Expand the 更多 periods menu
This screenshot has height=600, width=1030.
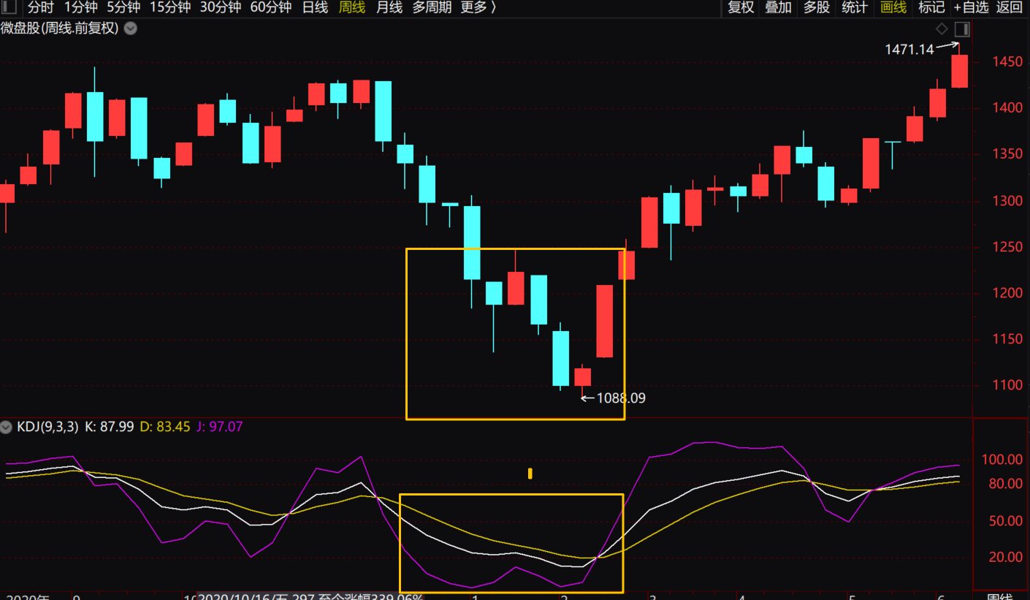[478, 7]
